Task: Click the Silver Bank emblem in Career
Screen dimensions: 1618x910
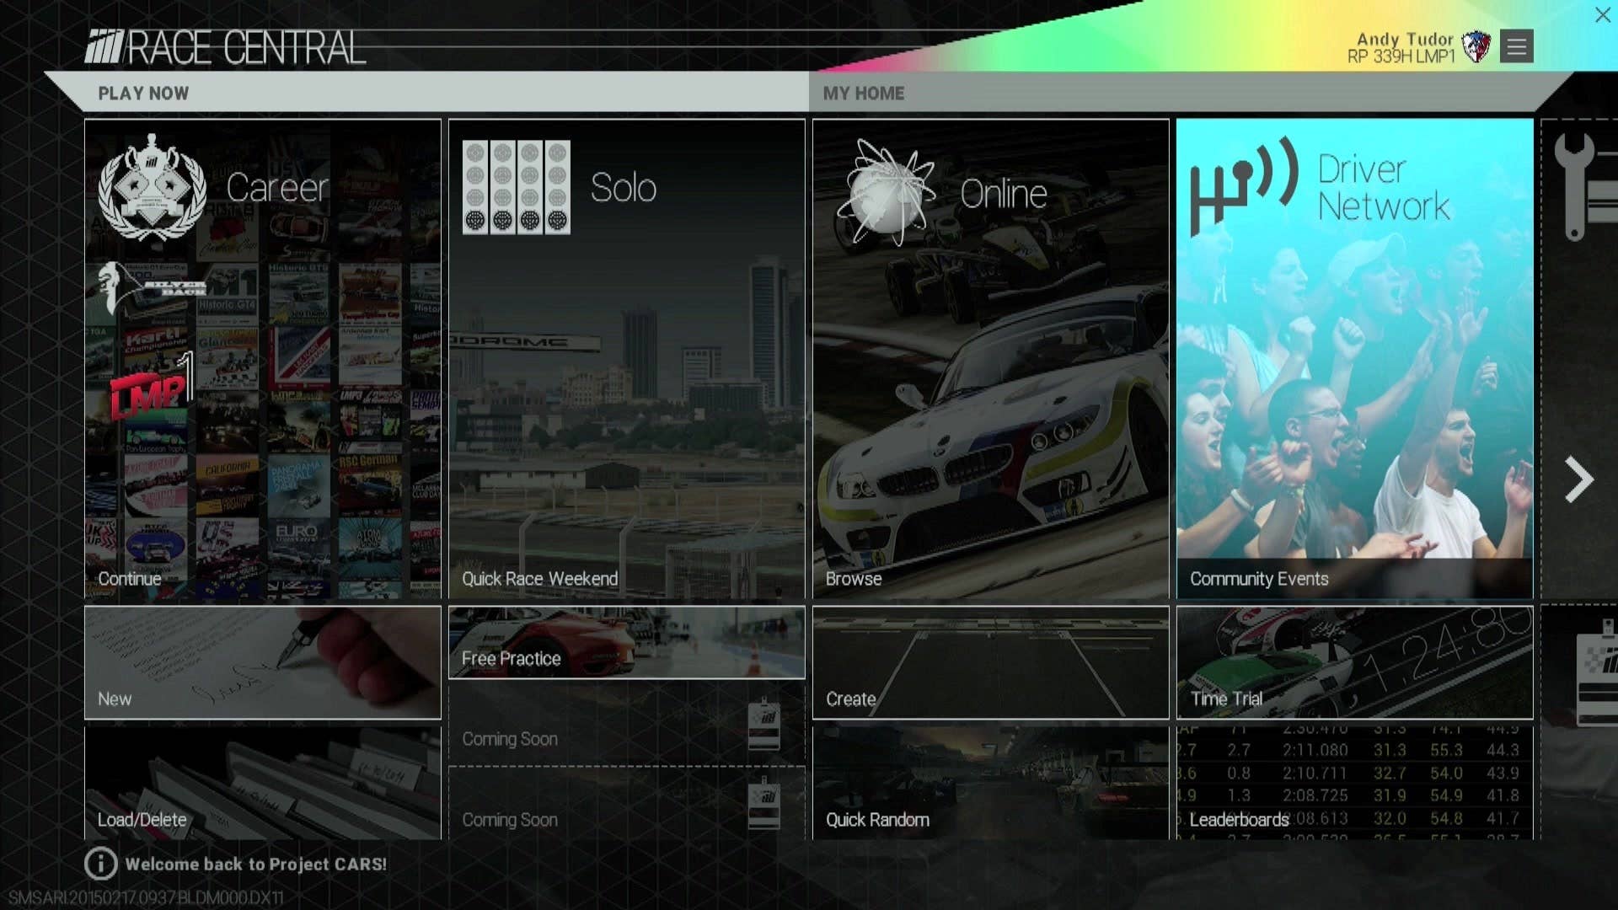Action: point(152,287)
